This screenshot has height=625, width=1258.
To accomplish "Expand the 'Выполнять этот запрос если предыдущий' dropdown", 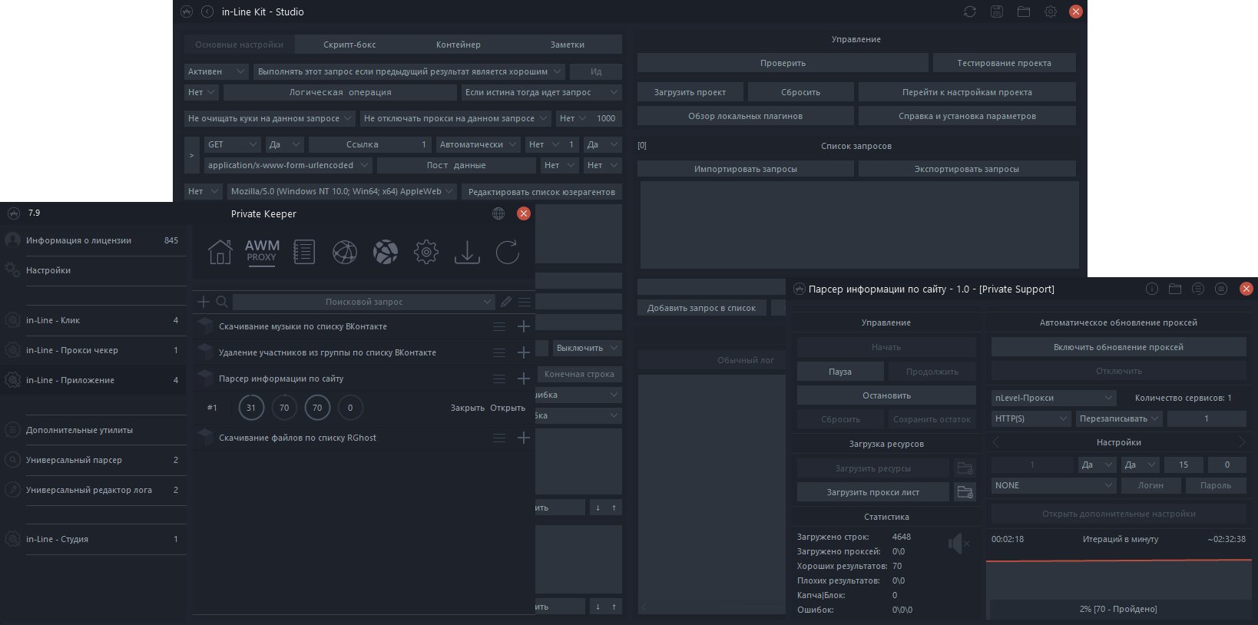I will (409, 71).
